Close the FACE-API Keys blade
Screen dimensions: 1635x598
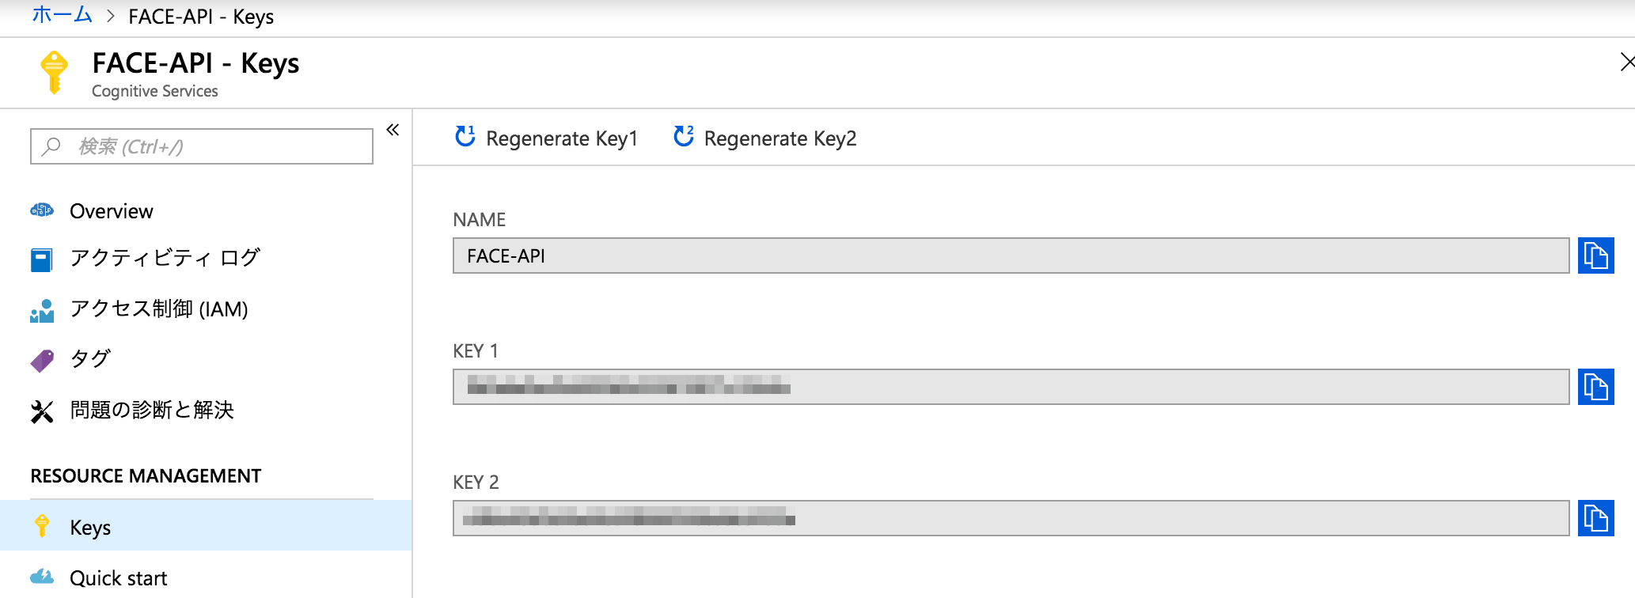pyautogui.click(x=1627, y=62)
